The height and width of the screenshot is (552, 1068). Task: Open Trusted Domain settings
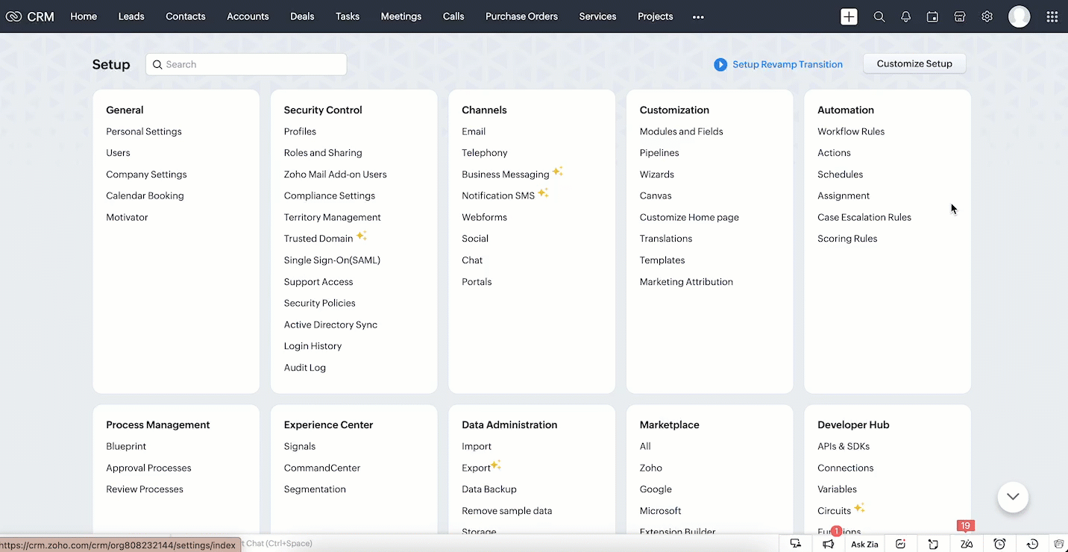point(318,239)
